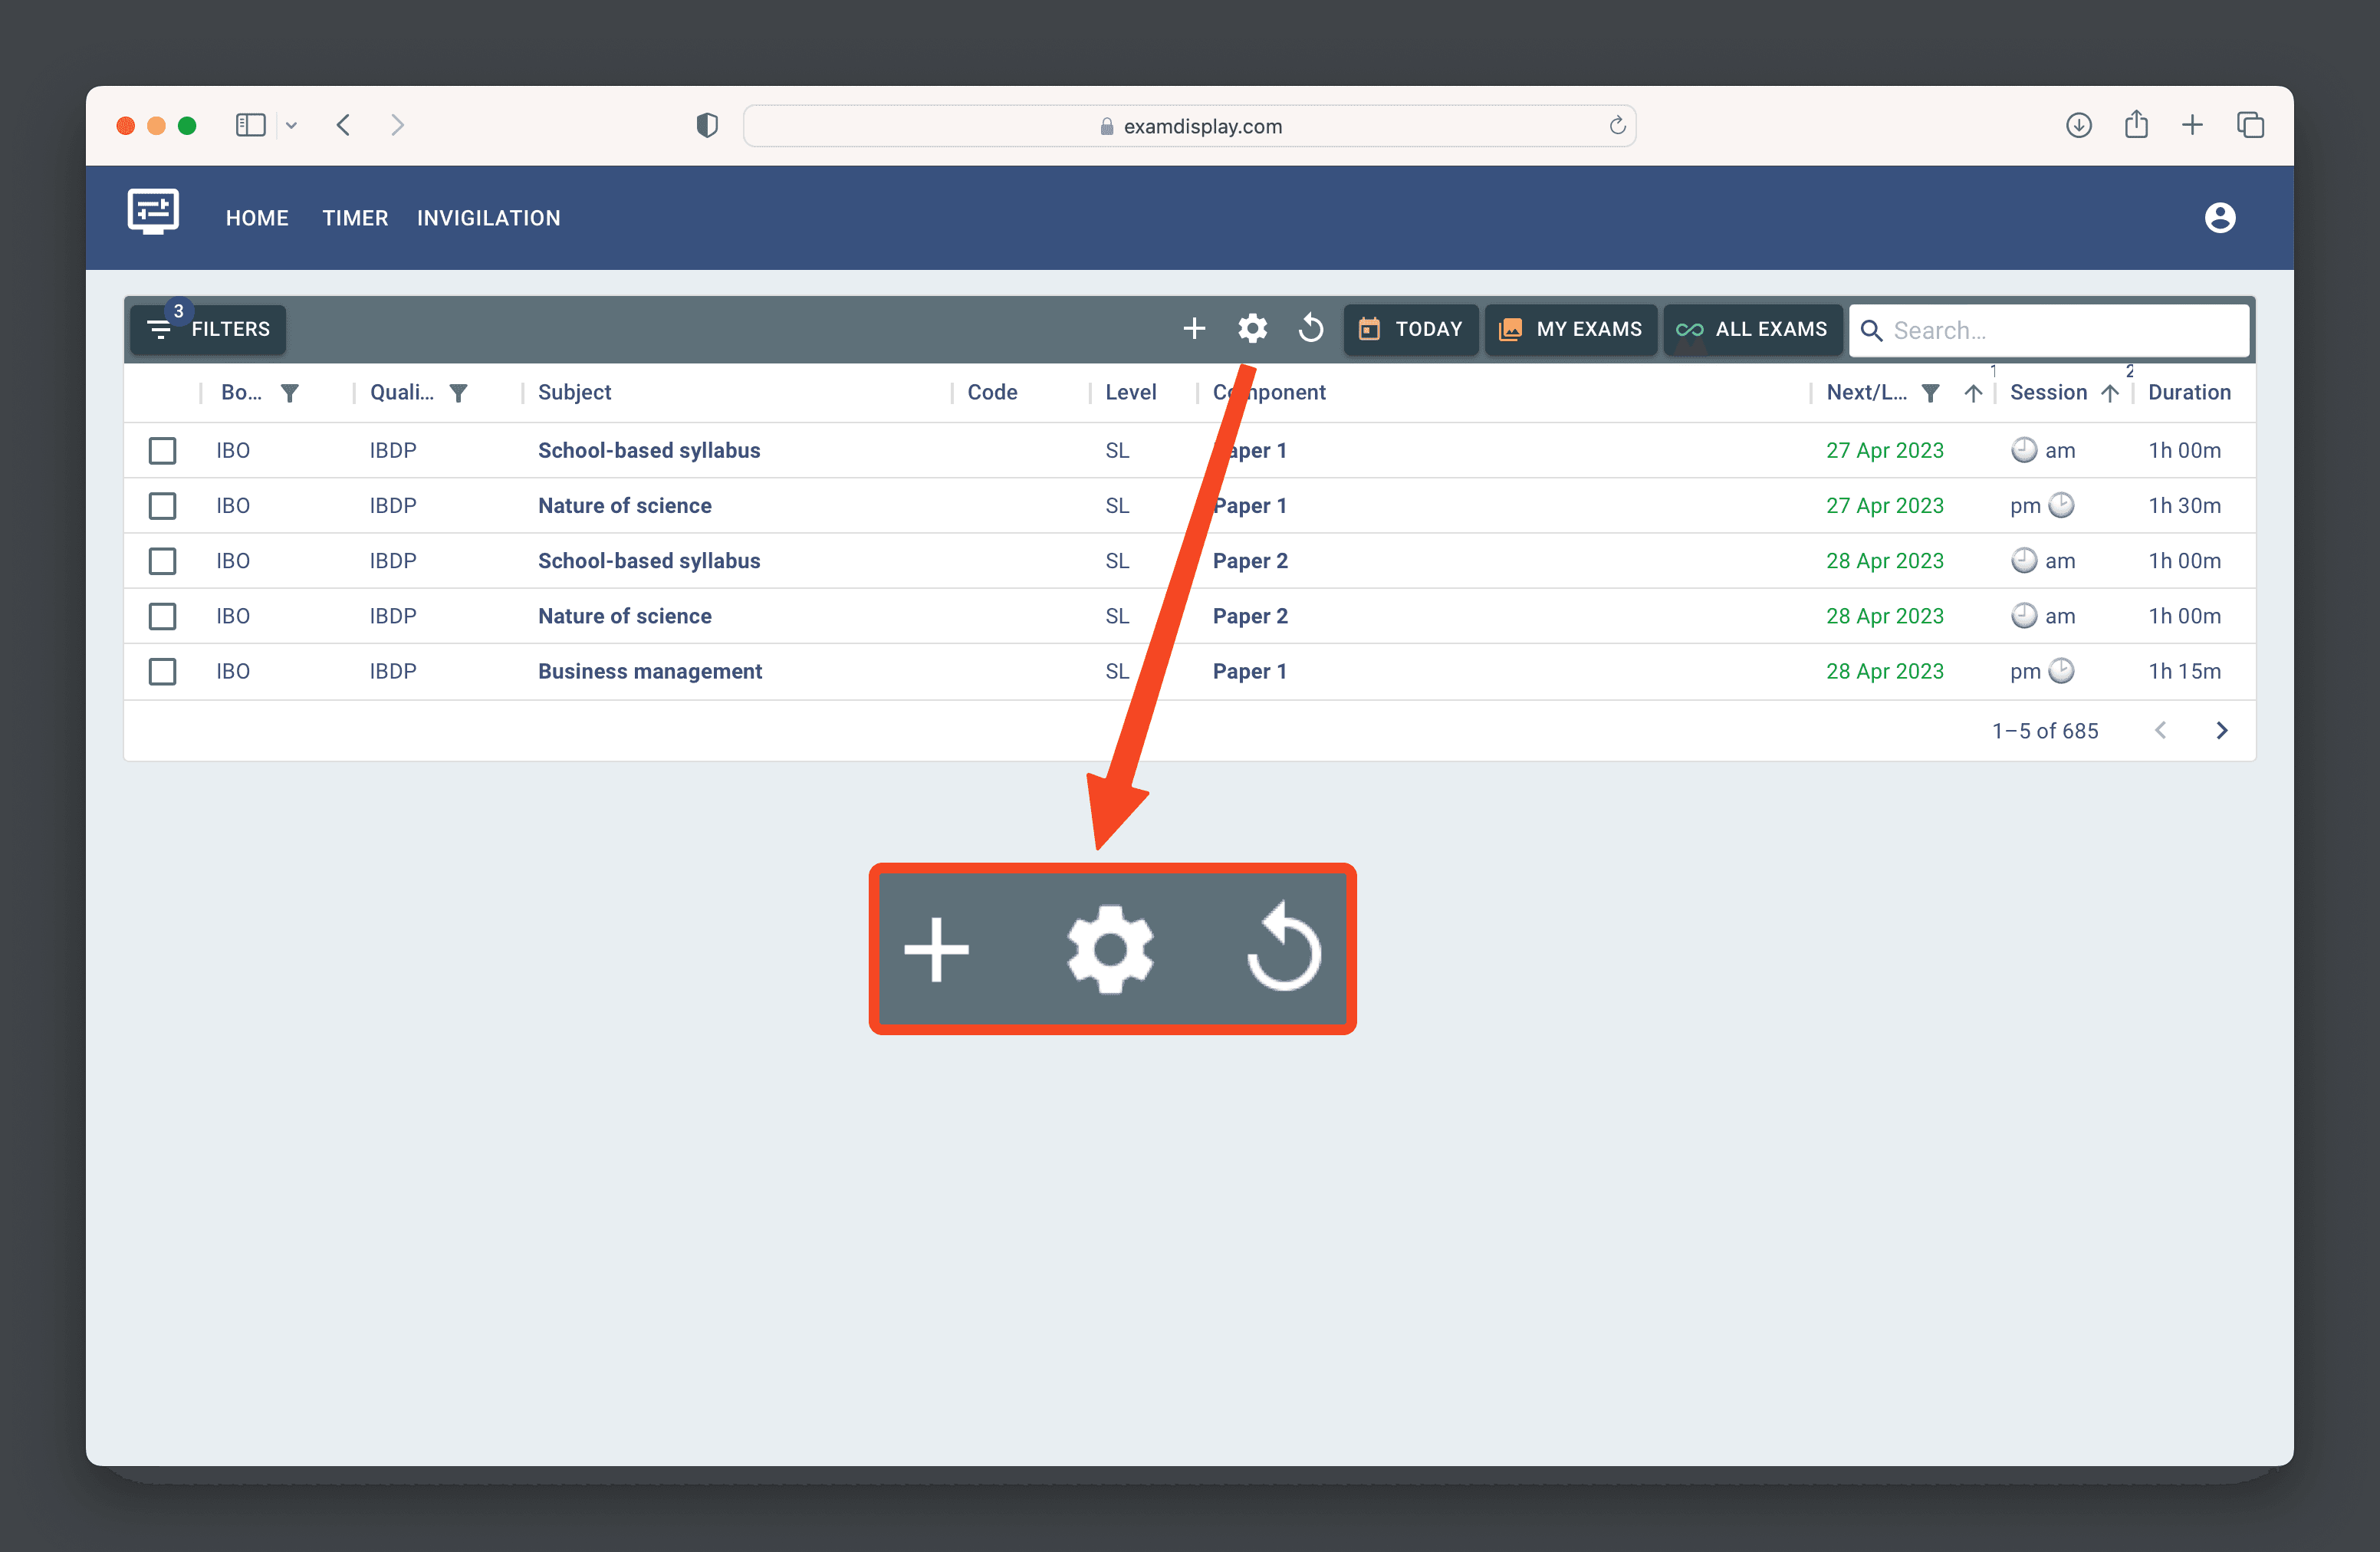This screenshot has width=2380, height=1552.
Task: Click the Code column header
Action: 992,393
